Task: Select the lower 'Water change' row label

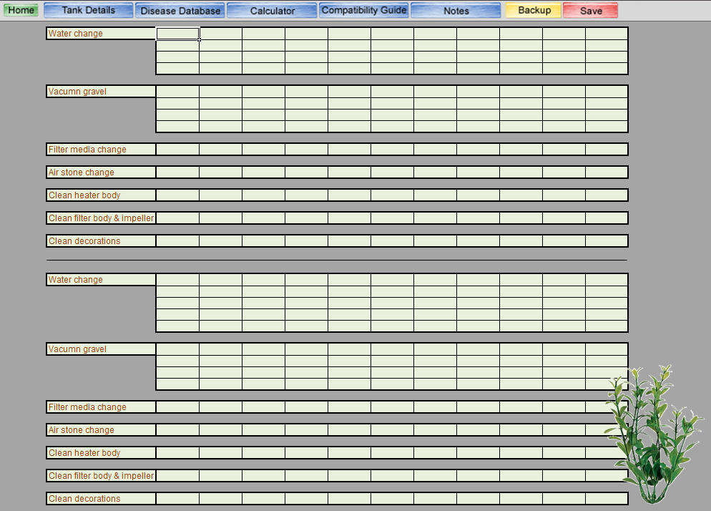Action: pyautogui.click(x=100, y=279)
